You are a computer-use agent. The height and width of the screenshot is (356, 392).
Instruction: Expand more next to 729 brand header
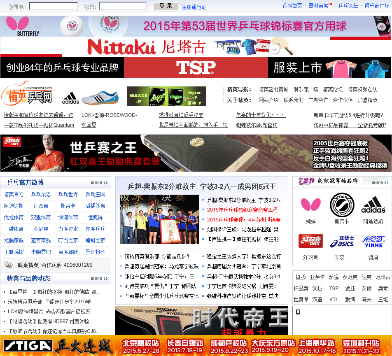[380, 183]
